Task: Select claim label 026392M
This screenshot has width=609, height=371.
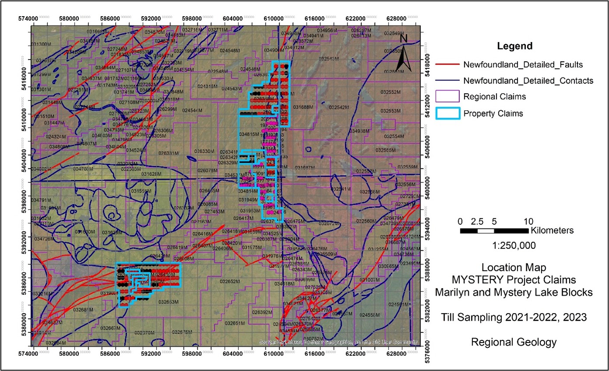Action: click(262, 312)
